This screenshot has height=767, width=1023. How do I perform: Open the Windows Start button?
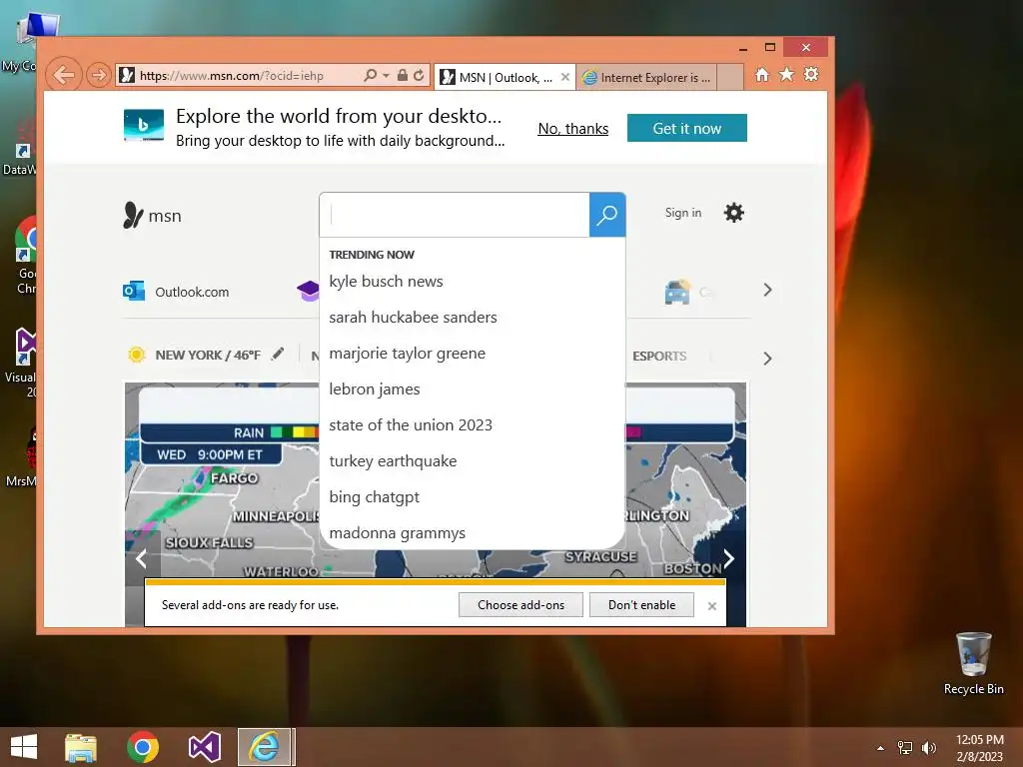24,747
